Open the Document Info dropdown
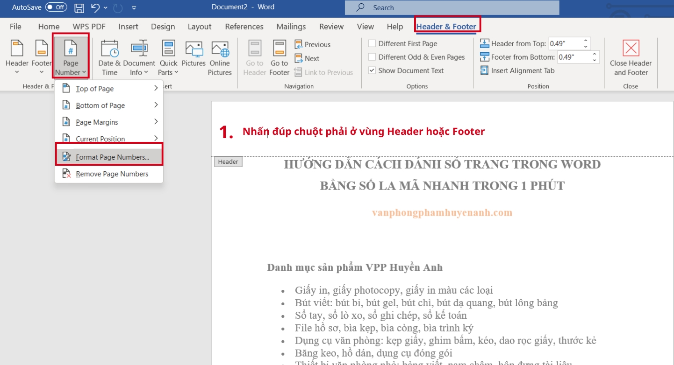Viewport: 674px width, 365px height. pyautogui.click(x=139, y=58)
